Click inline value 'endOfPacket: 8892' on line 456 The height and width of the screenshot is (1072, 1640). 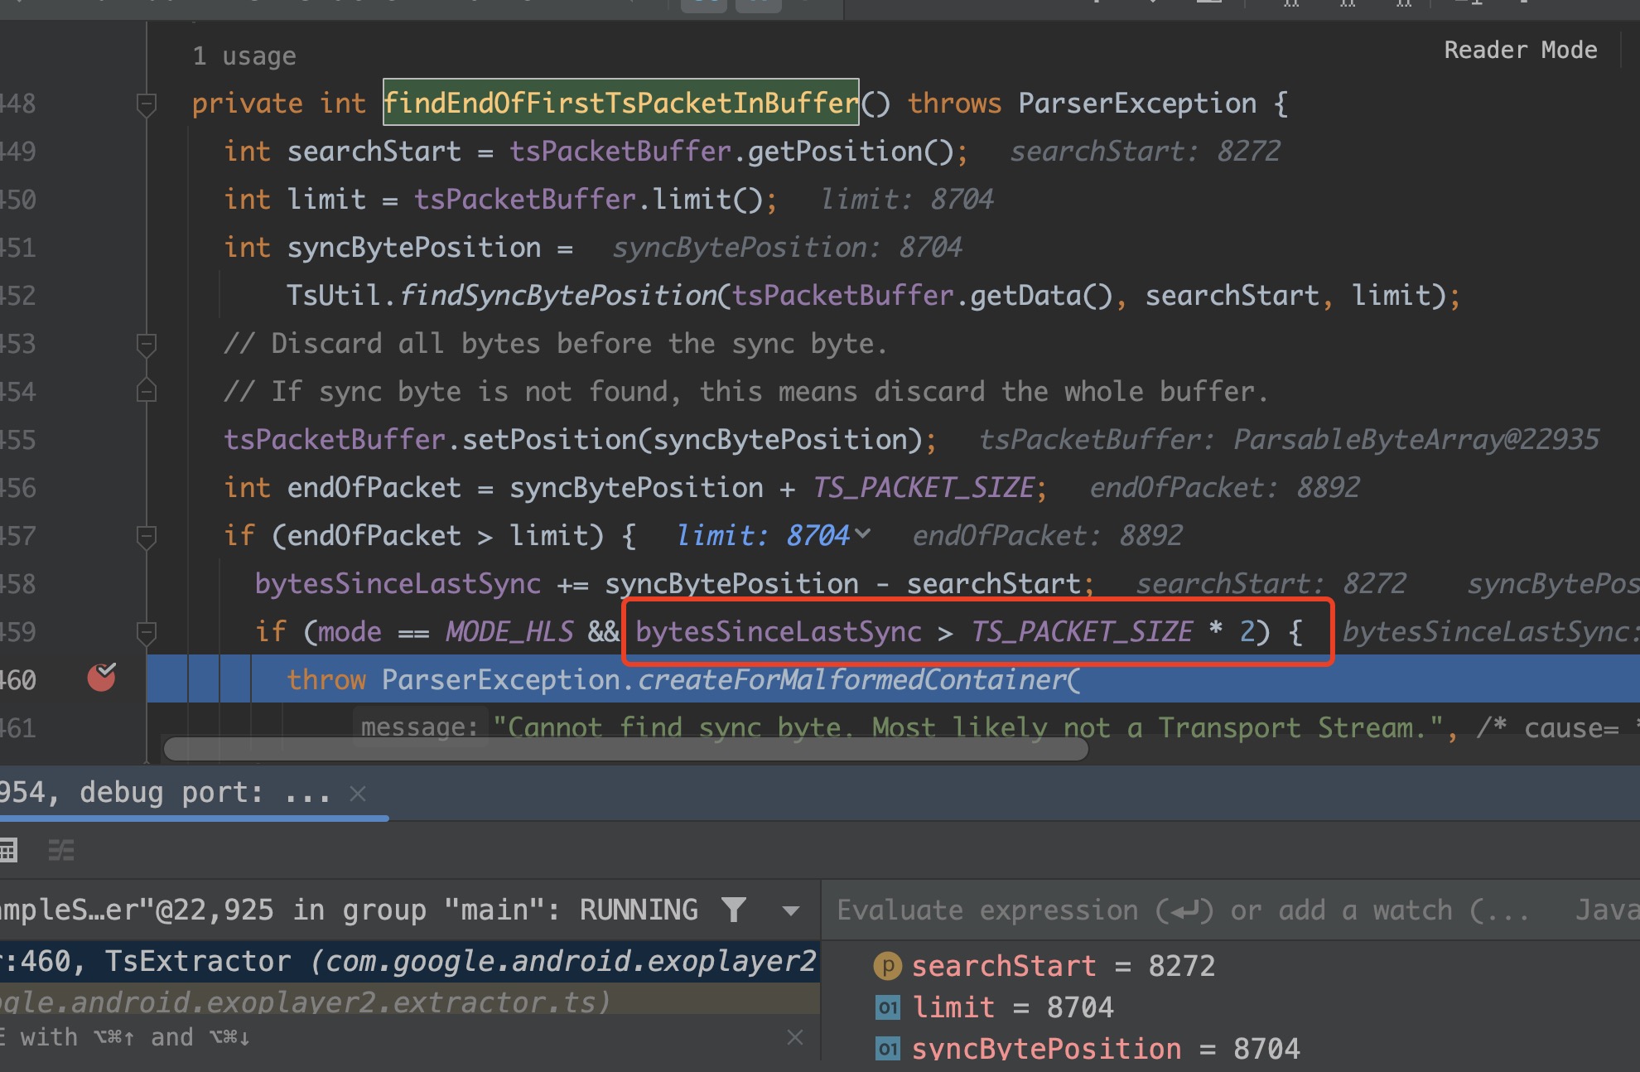pos(1224,487)
